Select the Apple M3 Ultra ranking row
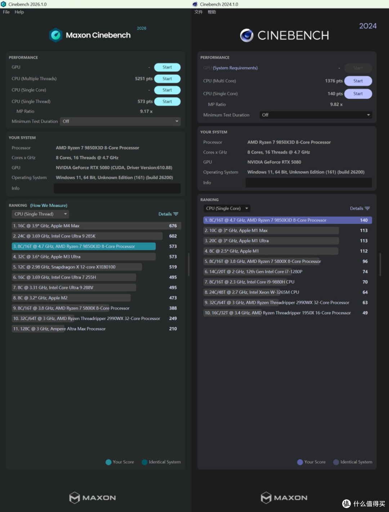This screenshot has width=389, height=512. point(96,257)
